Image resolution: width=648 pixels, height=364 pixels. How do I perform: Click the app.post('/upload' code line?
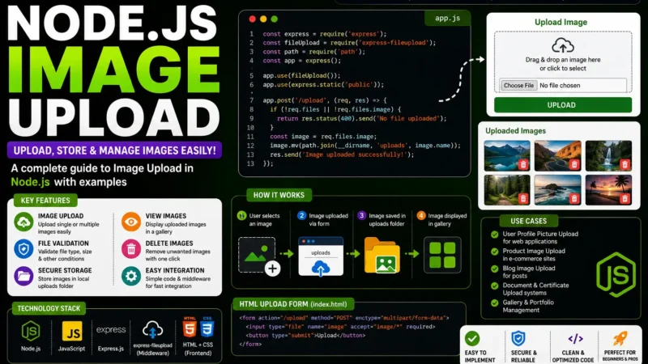tap(325, 100)
